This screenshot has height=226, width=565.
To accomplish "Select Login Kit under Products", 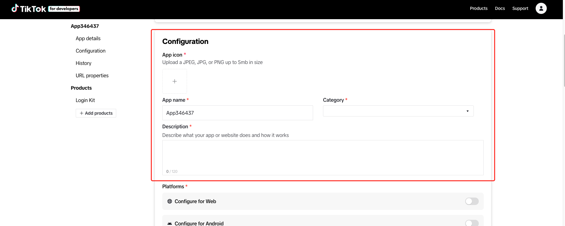I will (x=85, y=100).
